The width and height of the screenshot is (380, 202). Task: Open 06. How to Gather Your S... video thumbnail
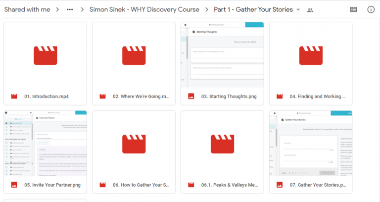pos(134,144)
